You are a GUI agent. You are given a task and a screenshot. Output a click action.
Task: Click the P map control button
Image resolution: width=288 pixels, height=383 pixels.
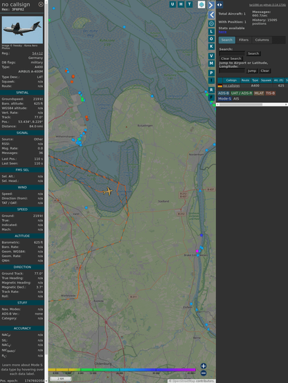click(x=211, y=73)
